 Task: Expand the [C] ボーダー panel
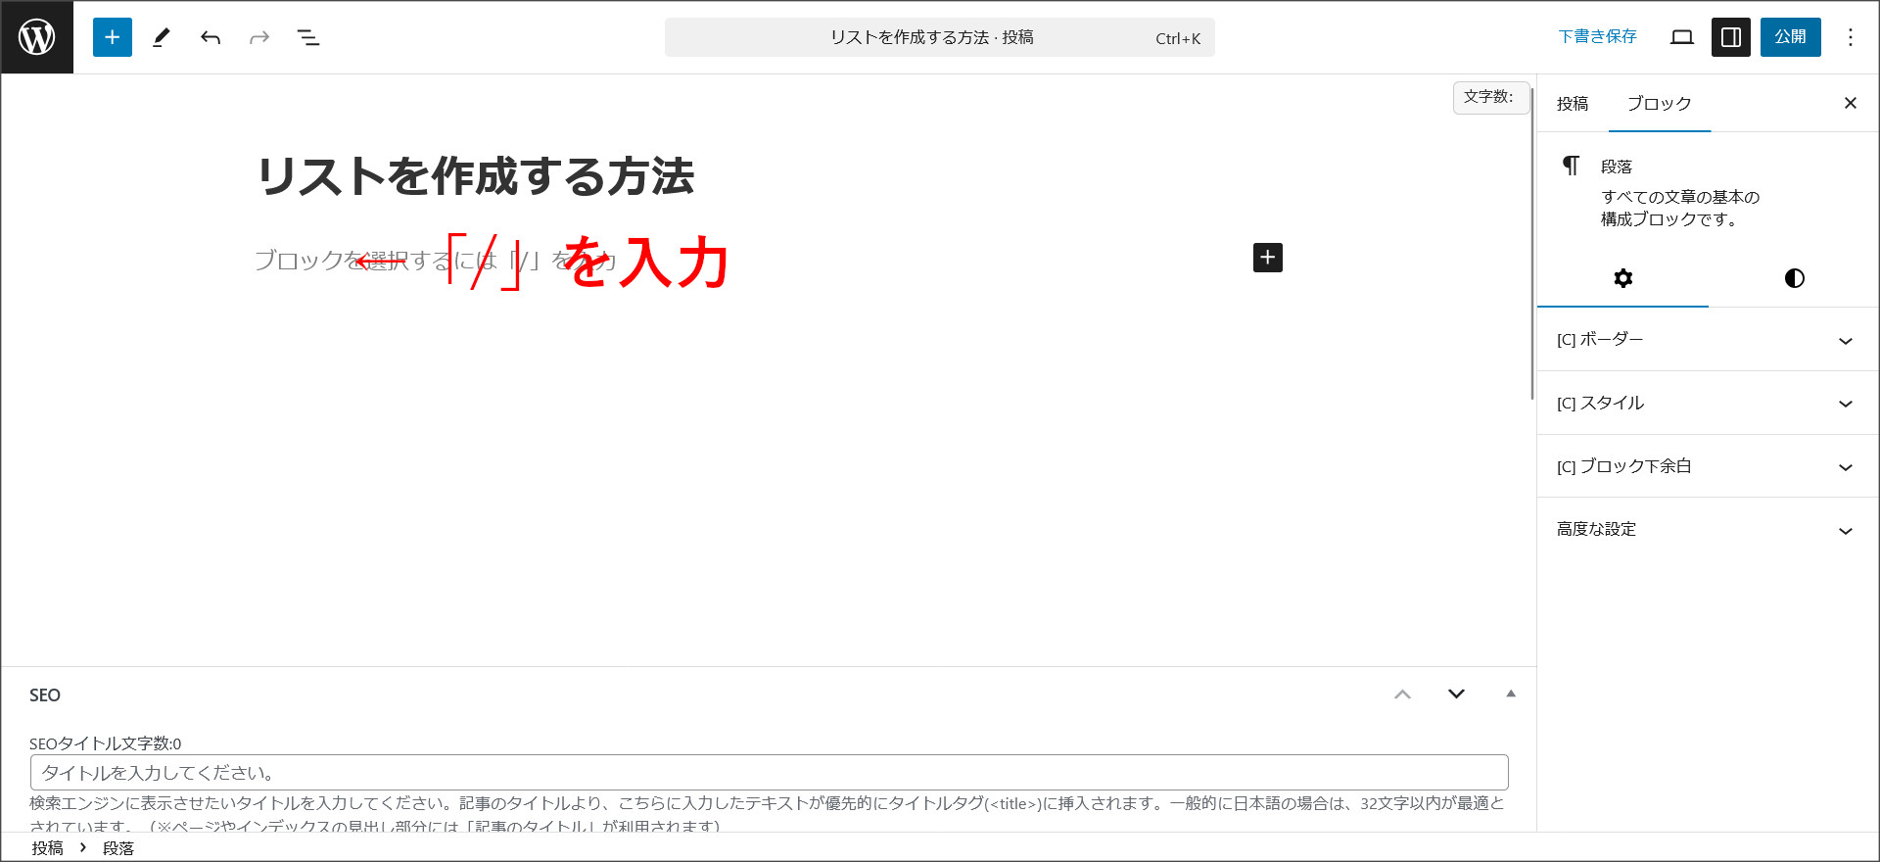click(1708, 340)
